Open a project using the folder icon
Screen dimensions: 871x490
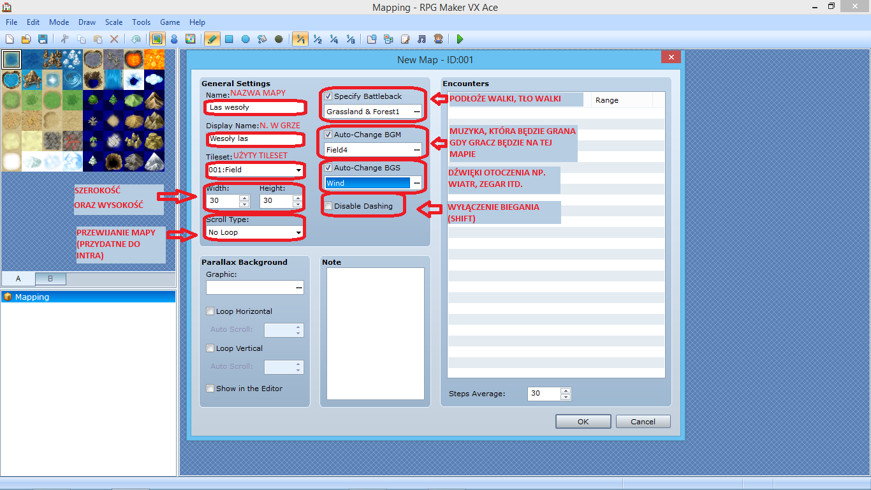[x=26, y=39]
